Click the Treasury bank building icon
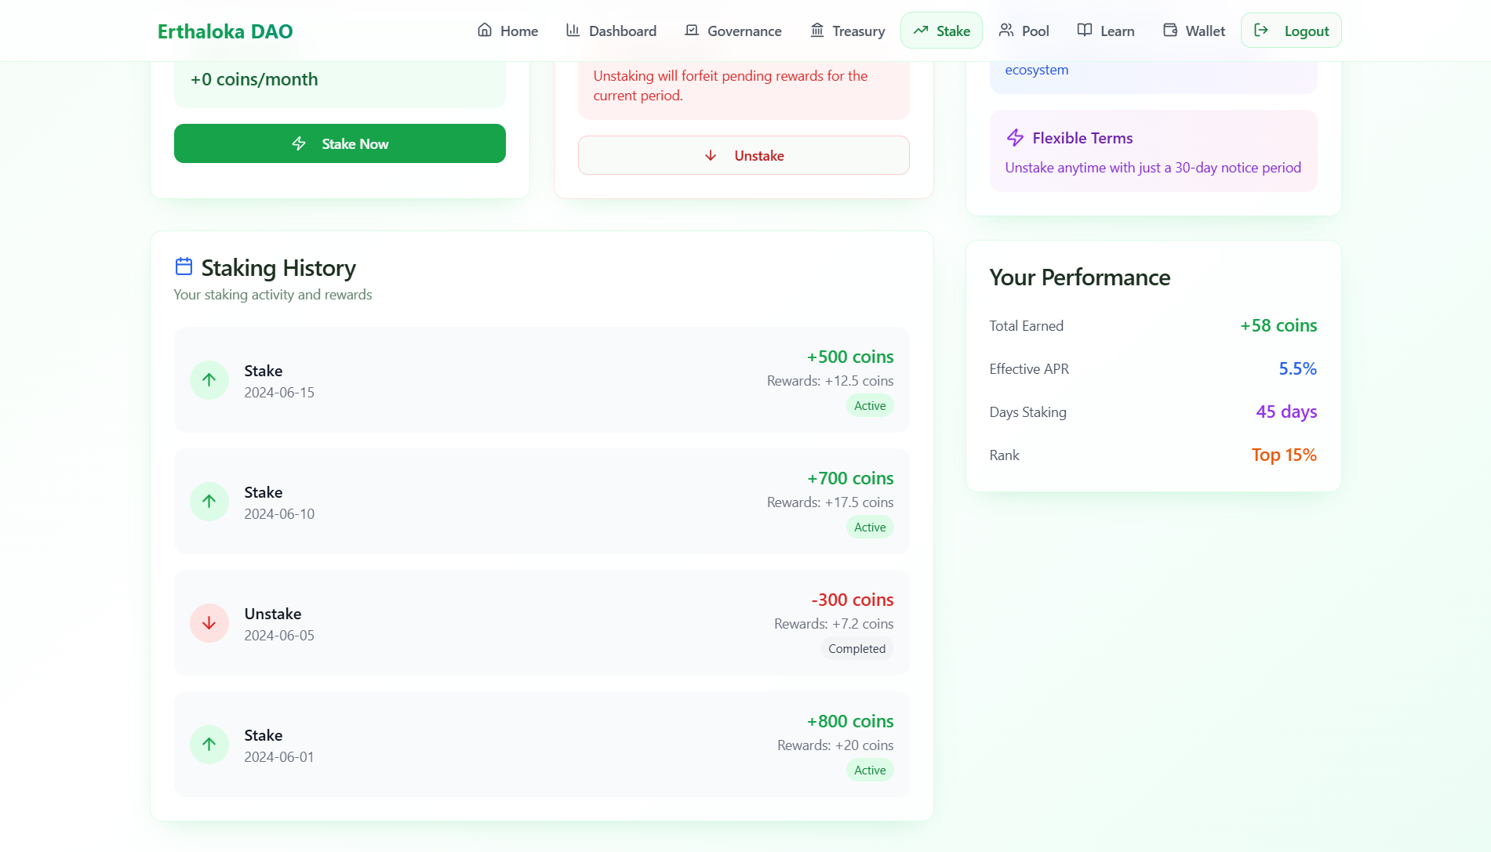Screen dimensions: 1491x852 pyautogui.click(x=817, y=31)
